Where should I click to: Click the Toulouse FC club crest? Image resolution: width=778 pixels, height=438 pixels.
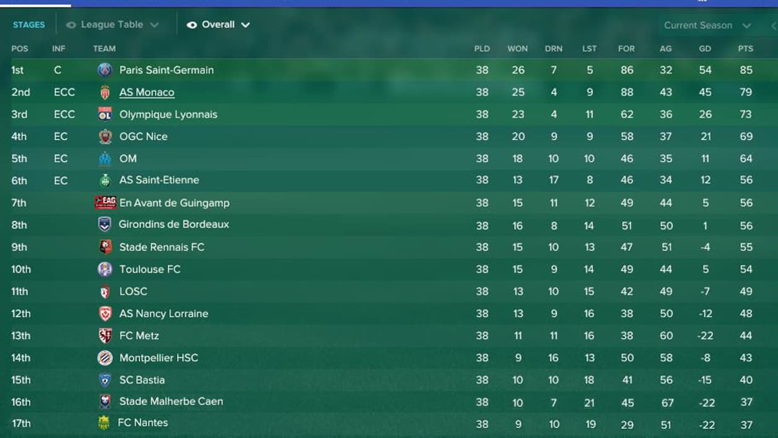tap(105, 269)
